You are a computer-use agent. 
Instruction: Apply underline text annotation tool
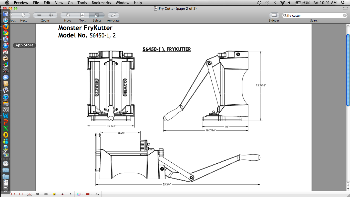click(70, 194)
